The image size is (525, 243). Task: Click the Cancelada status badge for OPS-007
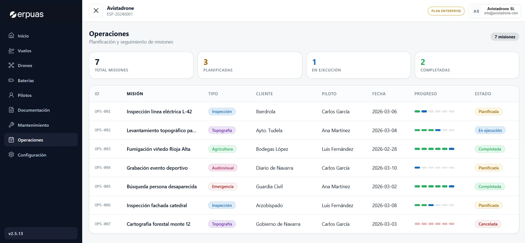[488, 224]
